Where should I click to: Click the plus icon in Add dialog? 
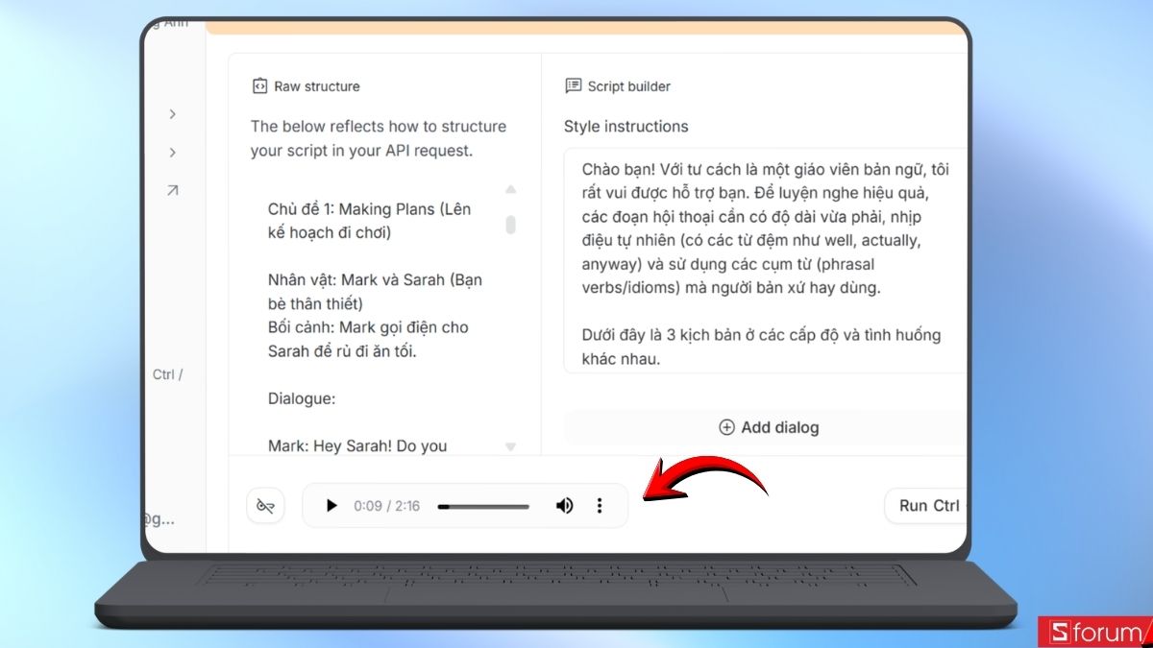click(726, 427)
